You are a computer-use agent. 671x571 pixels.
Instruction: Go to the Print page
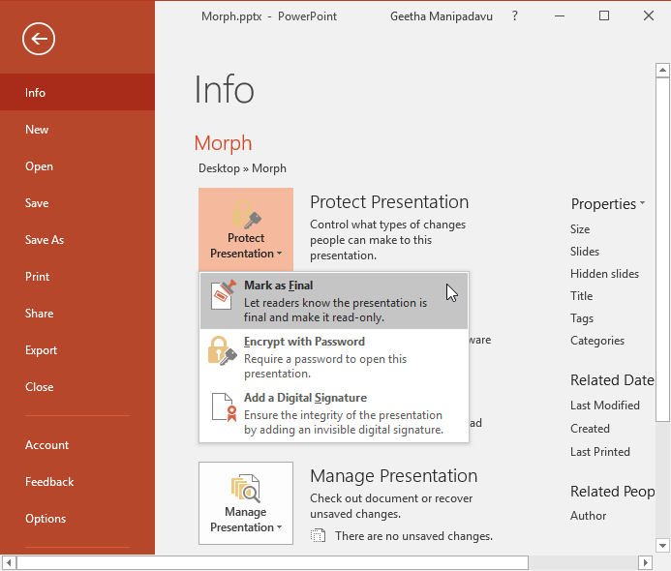click(x=38, y=277)
